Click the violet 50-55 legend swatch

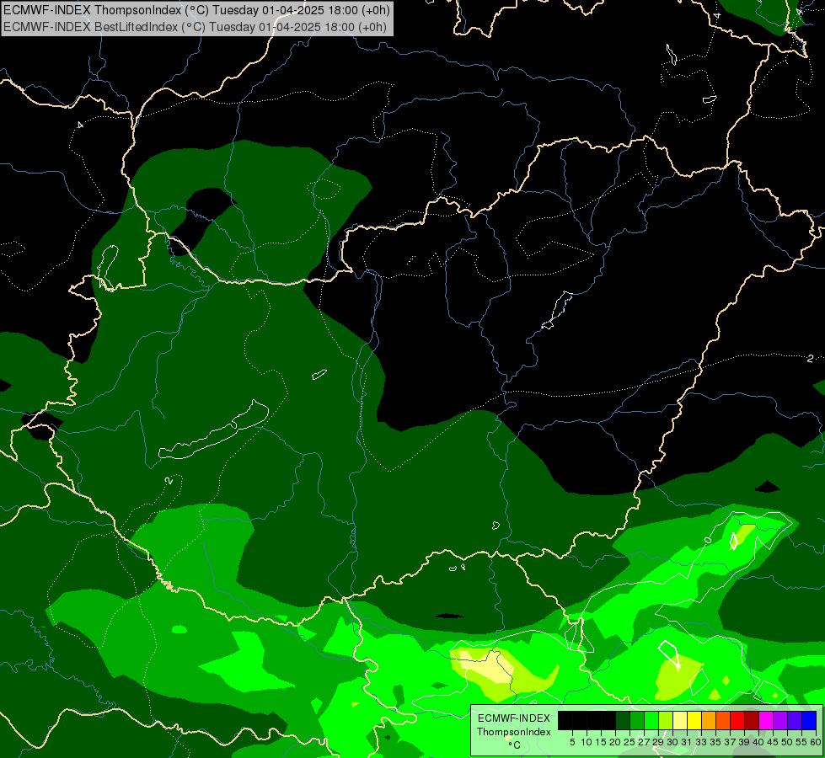tap(795, 721)
